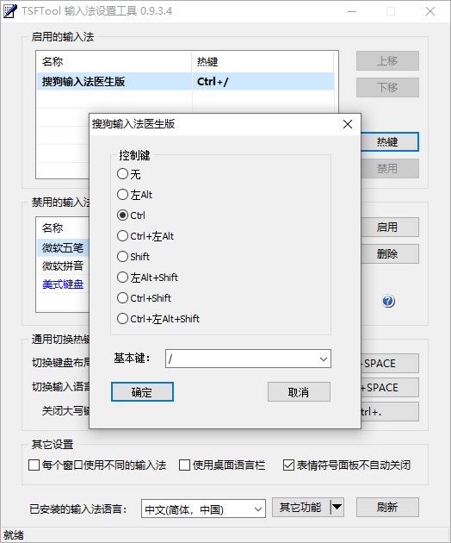Click the 确定 button in the dialog
The width and height of the screenshot is (451, 543).
(142, 391)
